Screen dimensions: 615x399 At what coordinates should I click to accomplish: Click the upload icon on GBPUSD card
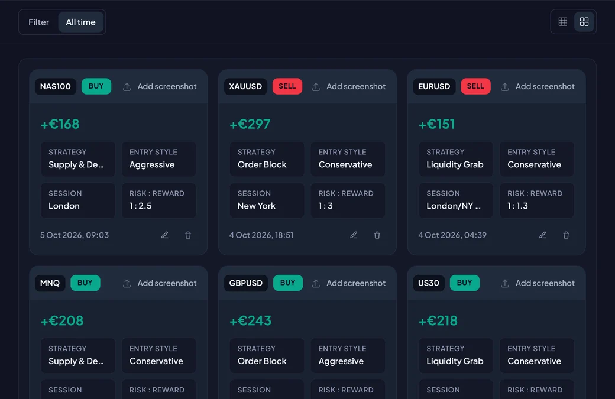coord(316,283)
